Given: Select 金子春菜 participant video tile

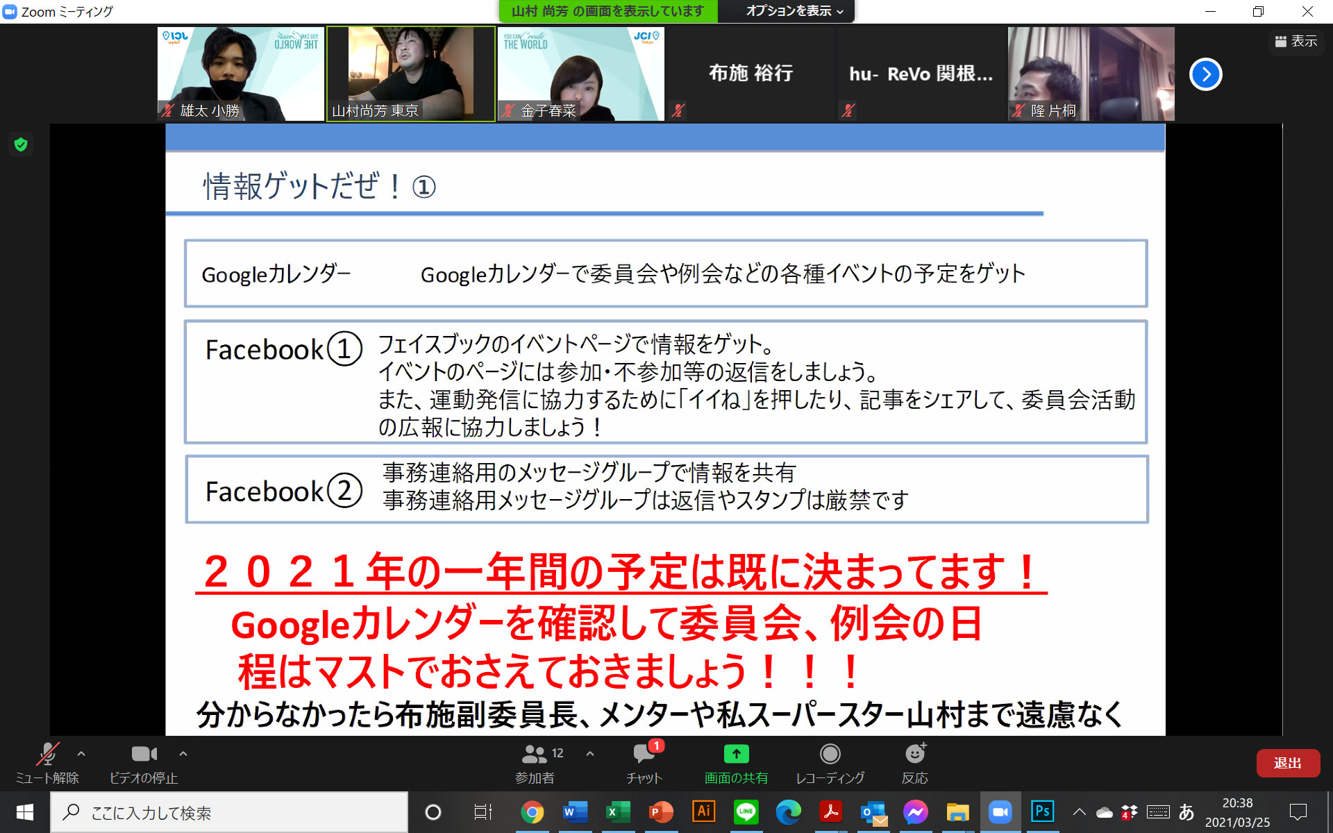Looking at the screenshot, I should tap(580, 74).
